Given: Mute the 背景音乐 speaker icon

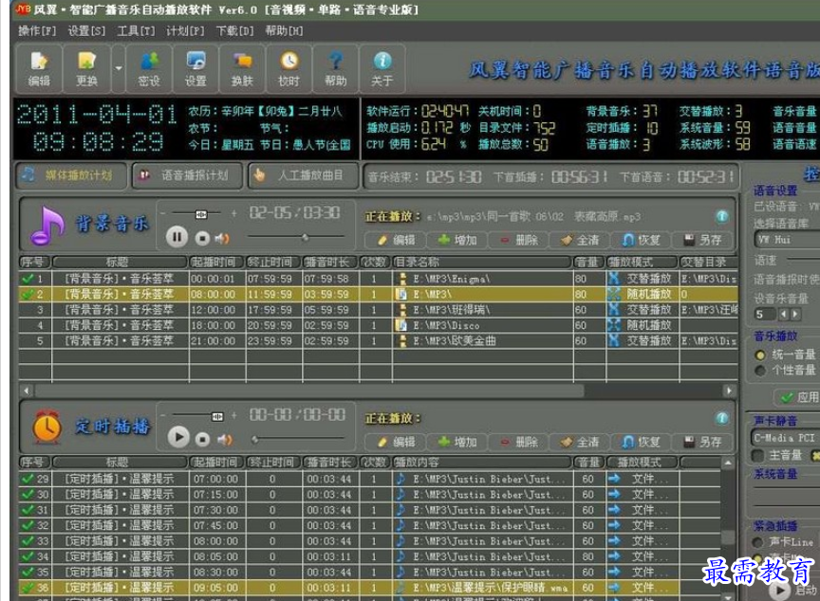Looking at the screenshot, I should pos(222,239).
